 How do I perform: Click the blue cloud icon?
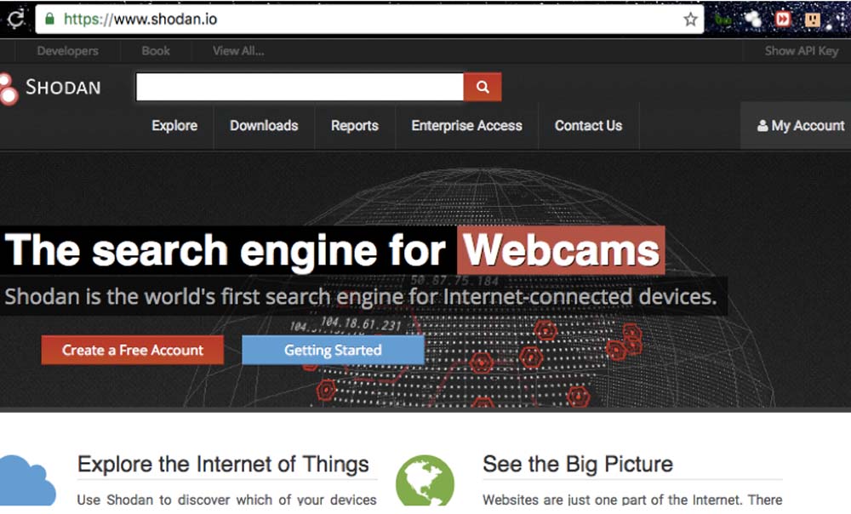point(27,481)
